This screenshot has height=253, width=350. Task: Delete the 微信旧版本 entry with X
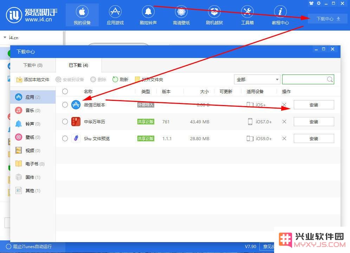284,105
